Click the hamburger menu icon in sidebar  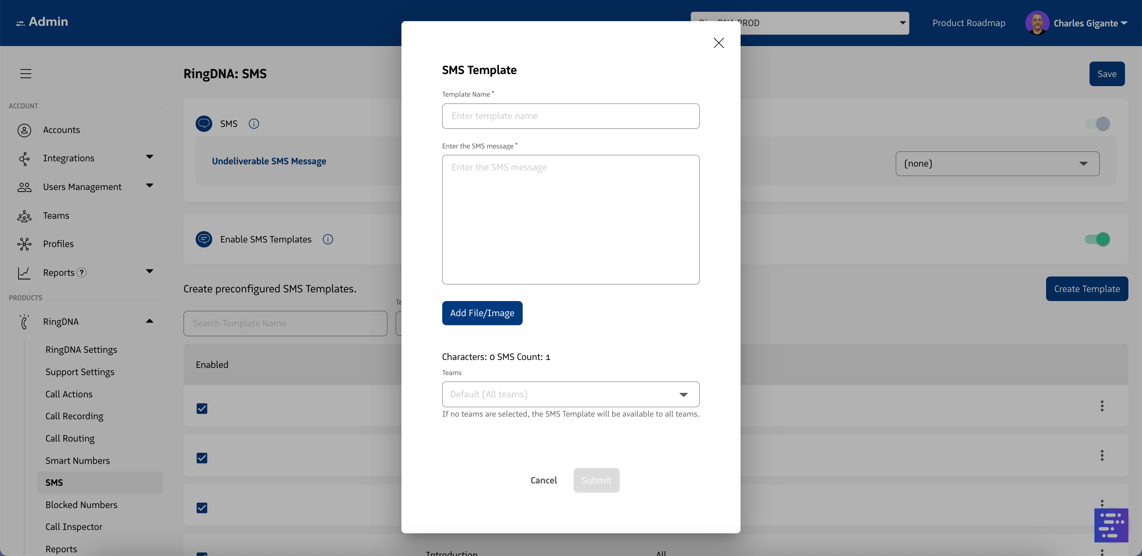(26, 74)
